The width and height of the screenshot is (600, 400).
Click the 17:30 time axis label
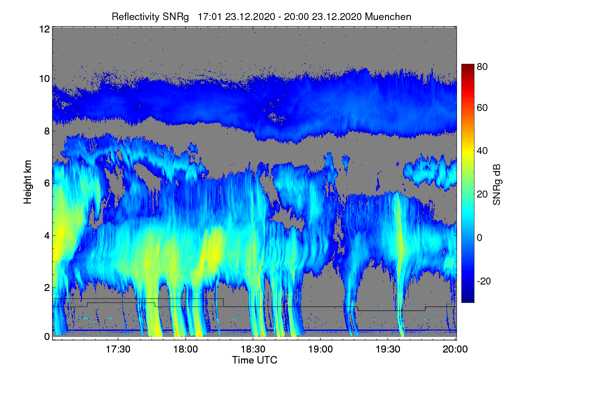118,349
